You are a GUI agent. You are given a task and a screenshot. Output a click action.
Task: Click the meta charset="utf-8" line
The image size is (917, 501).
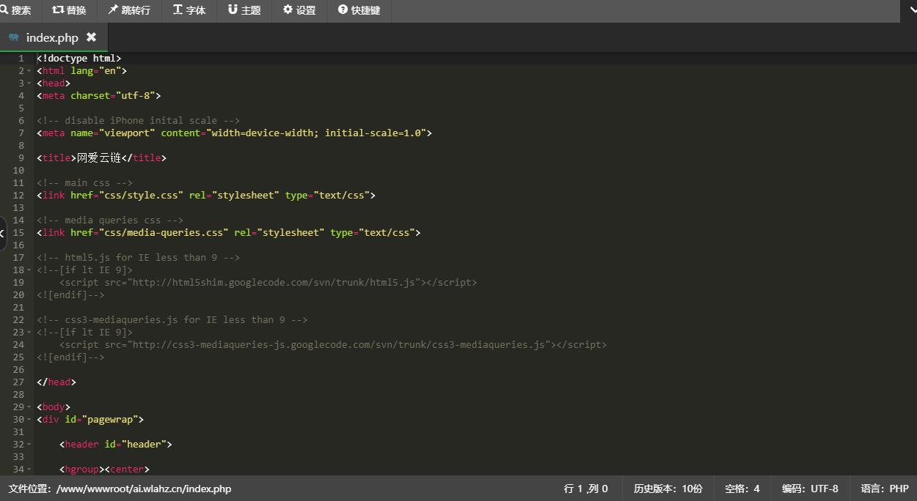[x=98, y=96]
